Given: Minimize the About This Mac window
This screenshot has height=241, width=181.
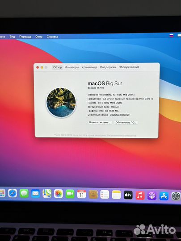Looking at the screenshot, I should coord(42,67).
